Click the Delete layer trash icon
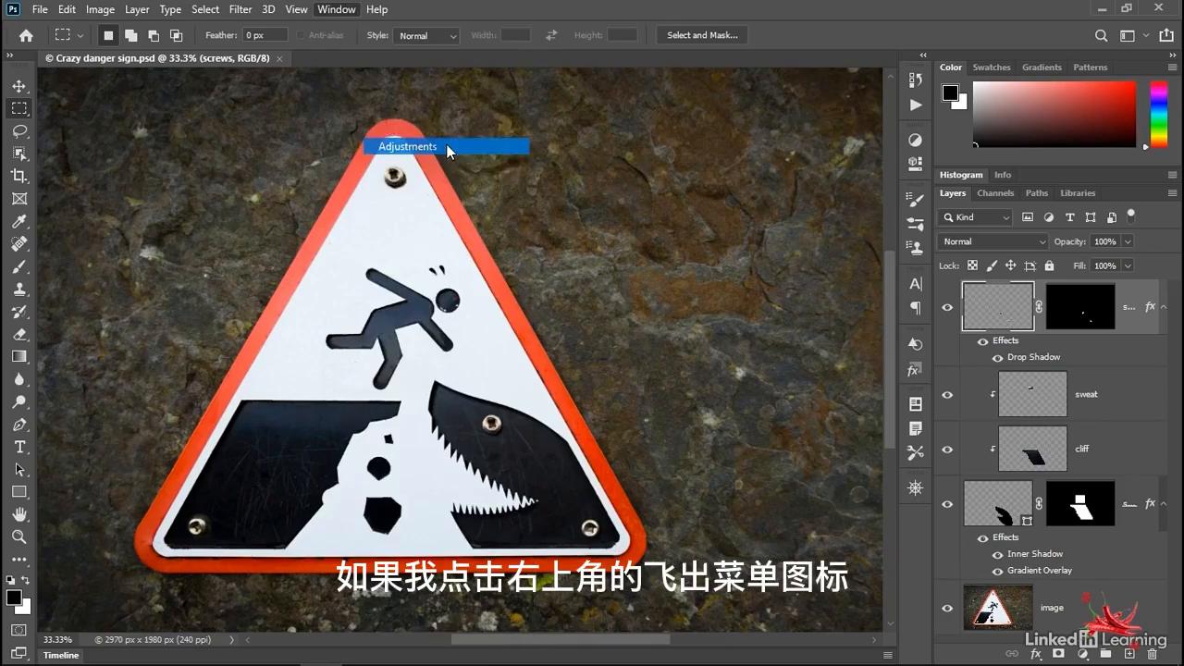This screenshot has height=666, width=1184. pos(1153,653)
